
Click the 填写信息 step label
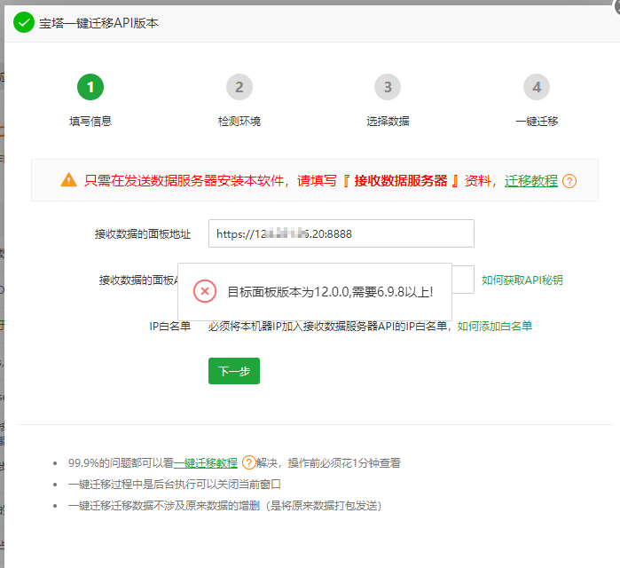pyautogui.click(x=90, y=121)
